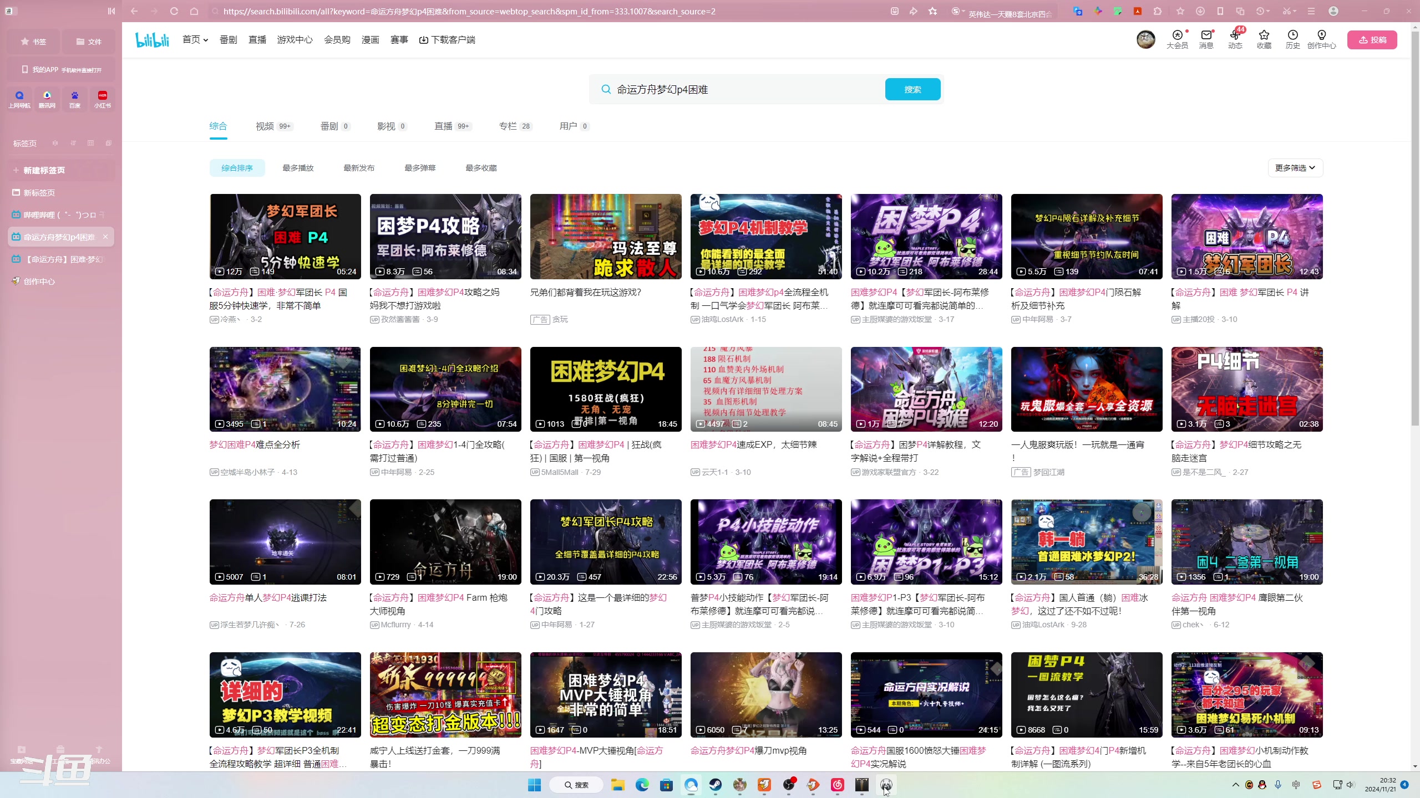The width and height of the screenshot is (1420, 798).
Task: Open the 百度 shortcut
Action: pos(74,99)
